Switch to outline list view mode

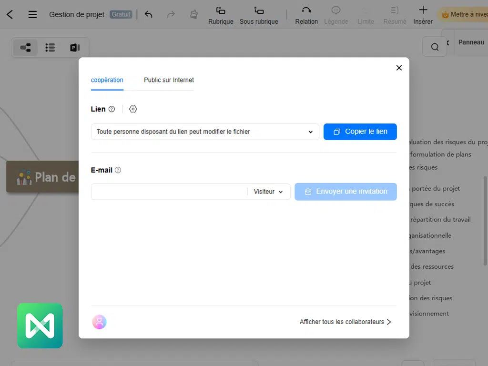click(50, 48)
